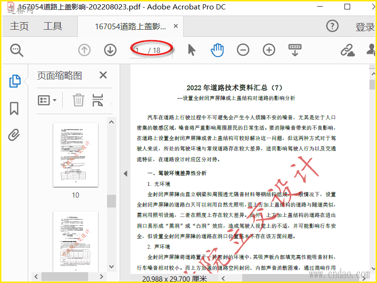The image size is (377, 283).
Task: Switch to the 主页 tab
Action: [x=19, y=26]
